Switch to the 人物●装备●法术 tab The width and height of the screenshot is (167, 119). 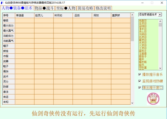coord(17,8)
